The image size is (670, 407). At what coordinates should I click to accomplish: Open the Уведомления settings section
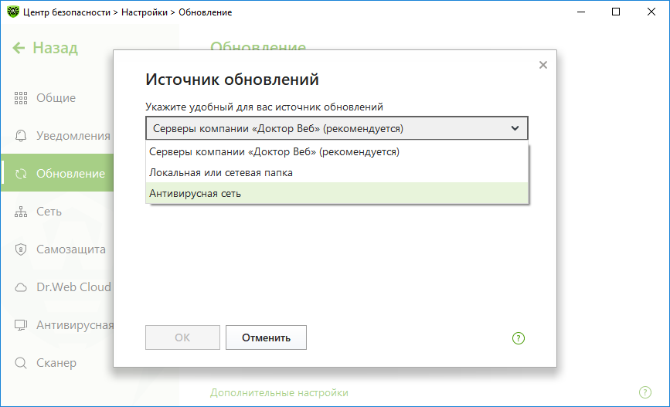73,136
